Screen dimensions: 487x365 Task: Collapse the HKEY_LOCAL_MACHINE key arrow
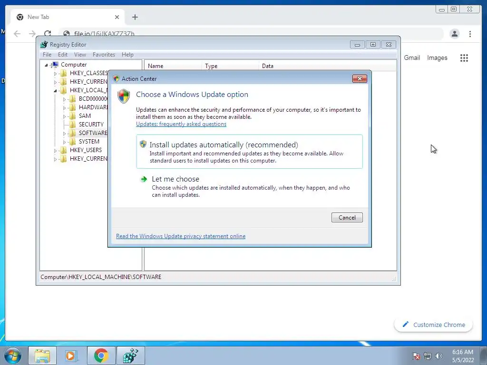coord(55,91)
